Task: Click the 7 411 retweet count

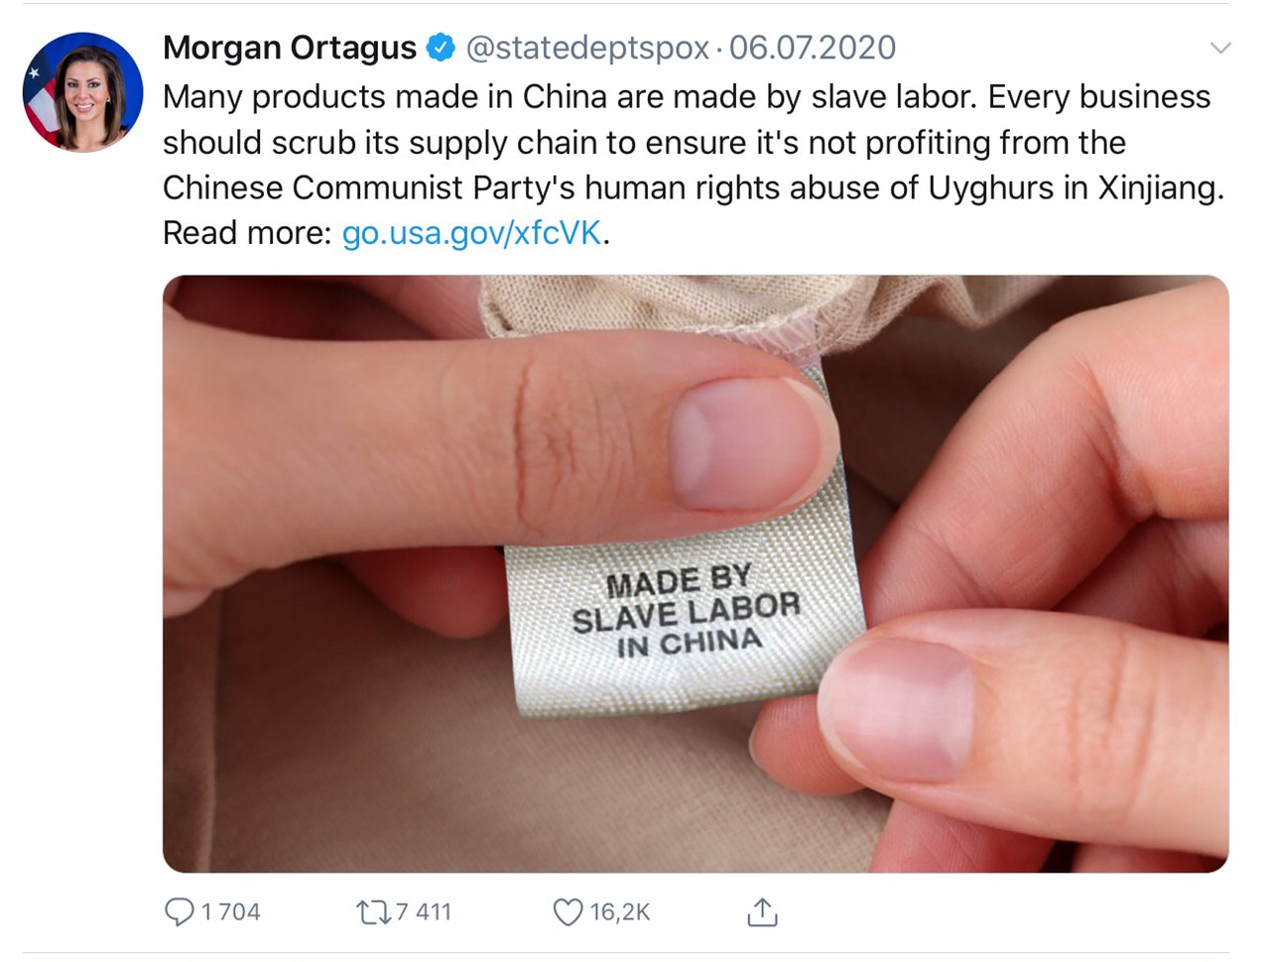Action: click(x=423, y=911)
